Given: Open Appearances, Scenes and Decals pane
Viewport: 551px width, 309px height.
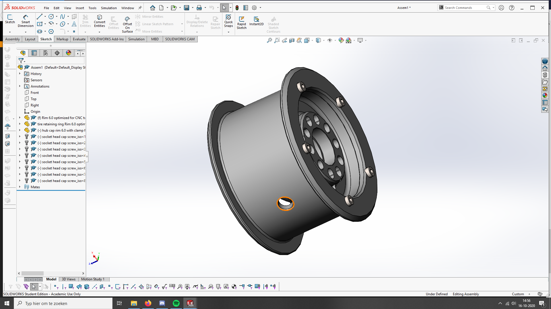Looking at the screenshot, I should pyautogui.click(x=545, y=96).
